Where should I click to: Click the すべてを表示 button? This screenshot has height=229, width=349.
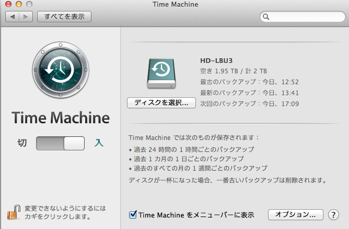pos(64,17)
